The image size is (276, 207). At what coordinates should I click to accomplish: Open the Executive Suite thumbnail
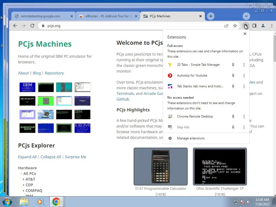[27, 128]
